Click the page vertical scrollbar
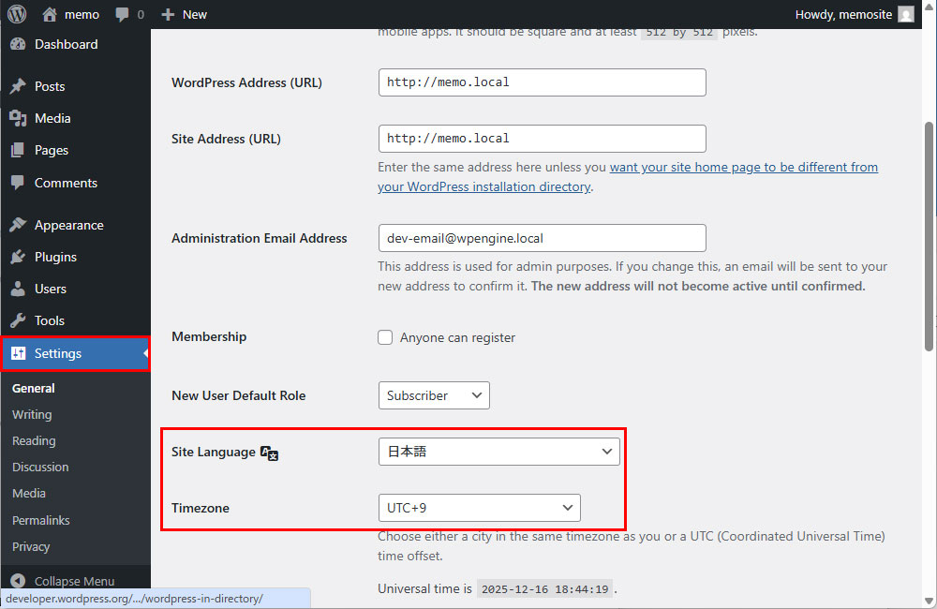The image size is (937, 609). 929,234
